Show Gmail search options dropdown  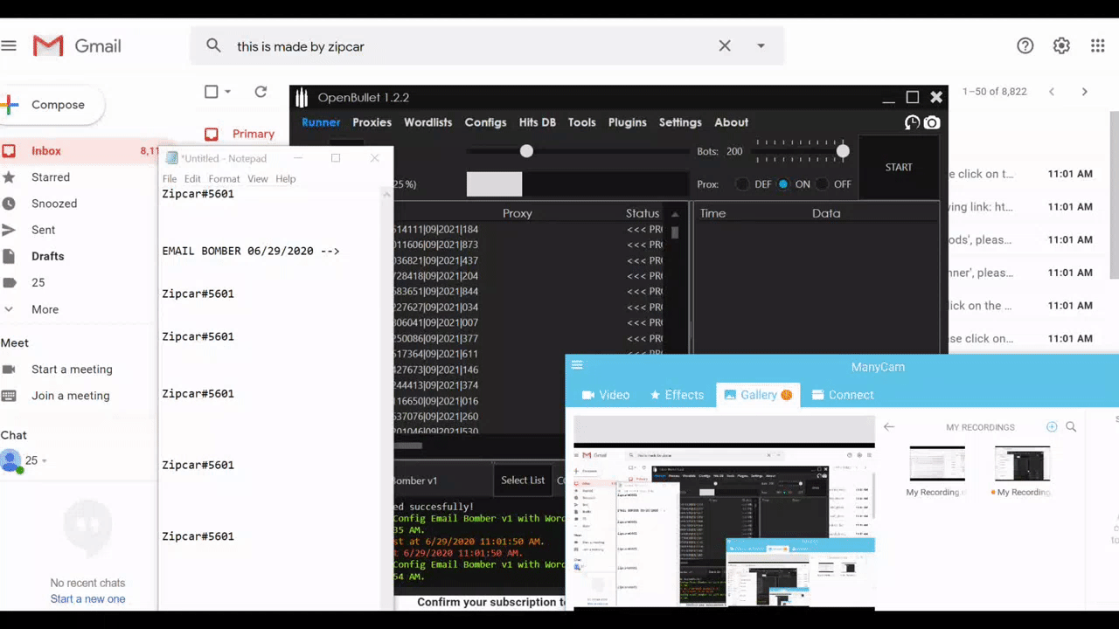[761, 45]
